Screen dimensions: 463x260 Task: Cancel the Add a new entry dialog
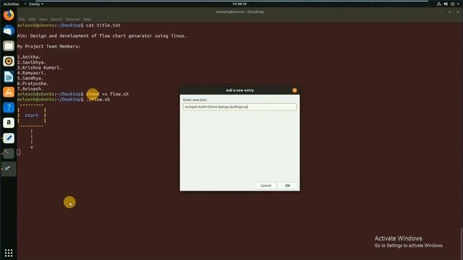coord(266,186)
